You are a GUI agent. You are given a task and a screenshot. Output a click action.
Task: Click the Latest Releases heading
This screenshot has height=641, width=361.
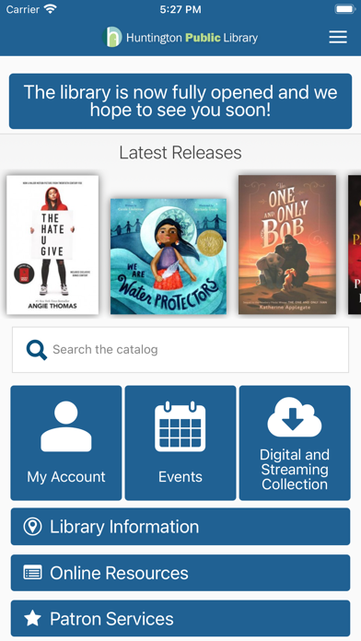pyautogui.click(x=180, y=153)
